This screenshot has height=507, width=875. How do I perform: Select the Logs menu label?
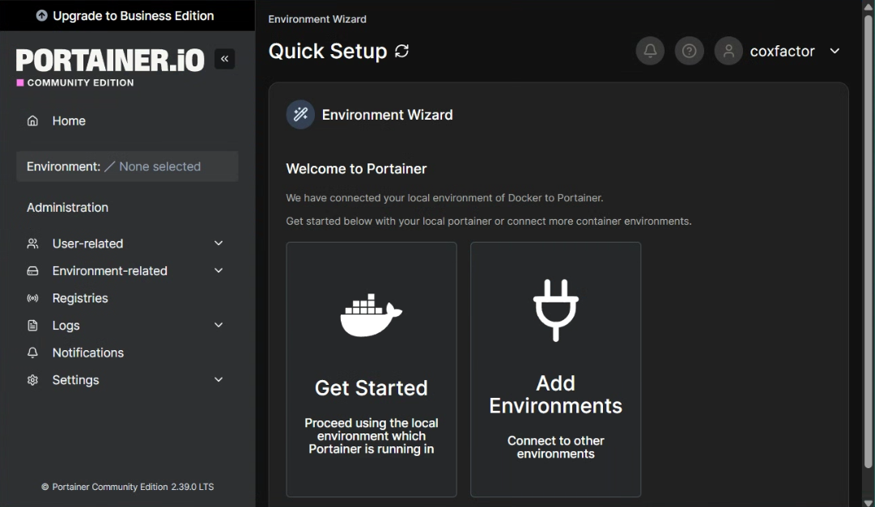[66, 326]
